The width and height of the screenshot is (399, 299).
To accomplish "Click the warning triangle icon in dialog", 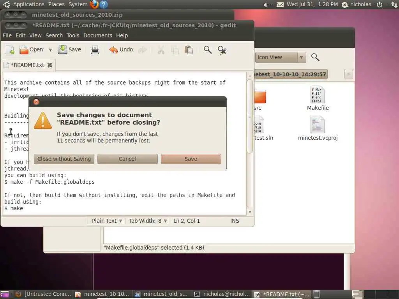I will click(43, 121).
